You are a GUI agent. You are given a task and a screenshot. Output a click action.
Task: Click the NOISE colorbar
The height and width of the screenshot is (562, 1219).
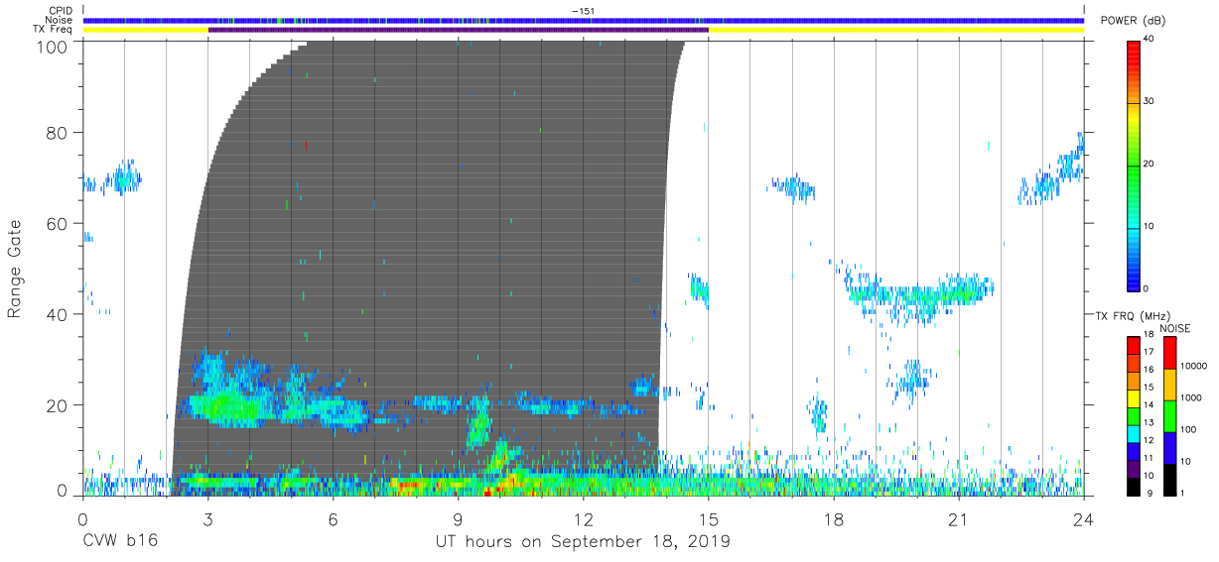pyautogui.click(x=1169, y=414)
